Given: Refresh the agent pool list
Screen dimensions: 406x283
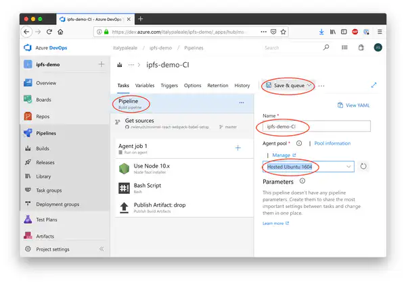Looking at the screenshot, I should [x=363, y=167].
